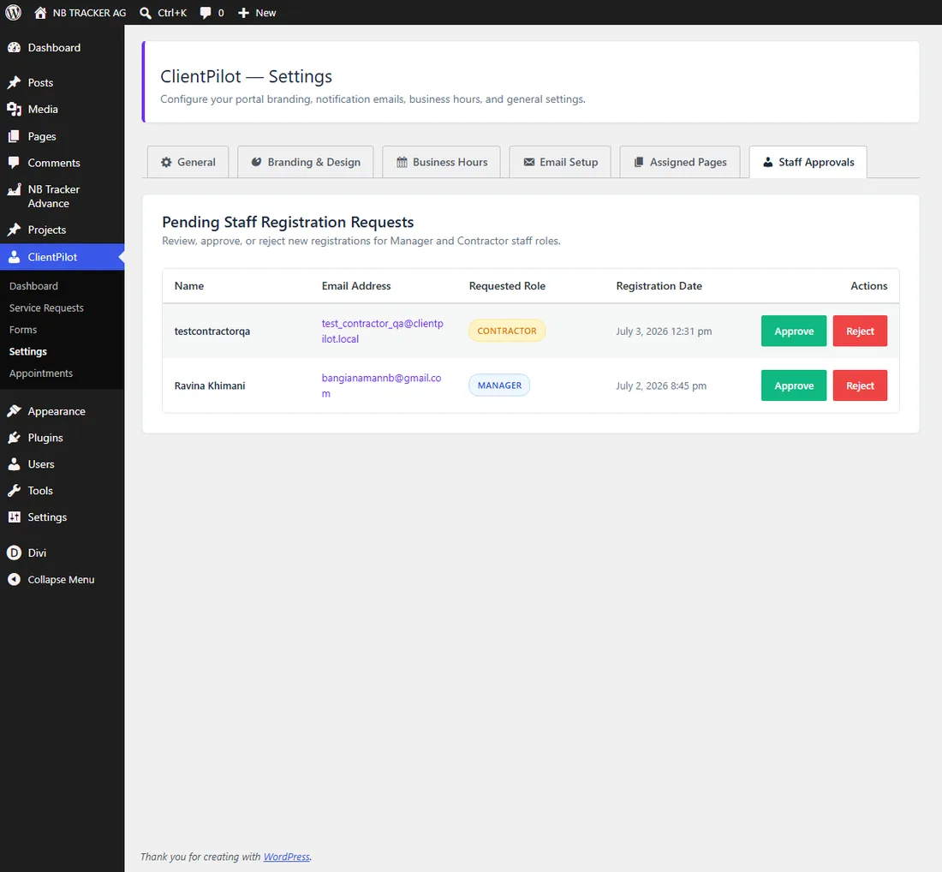Click the Registration Date column header

[659, 286]
